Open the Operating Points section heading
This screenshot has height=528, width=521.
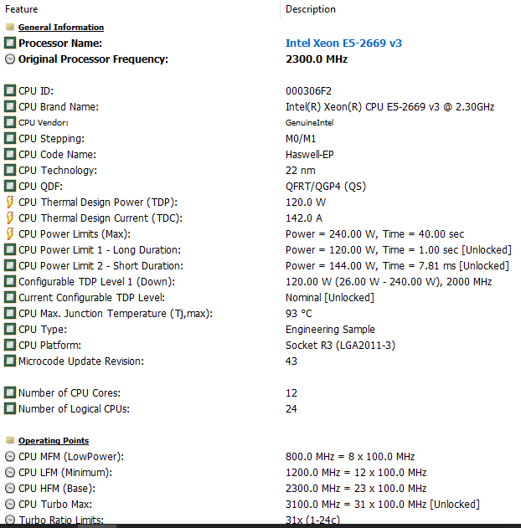[x=54, y=440]
